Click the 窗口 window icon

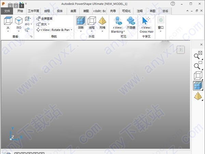[x=161, y=20]
